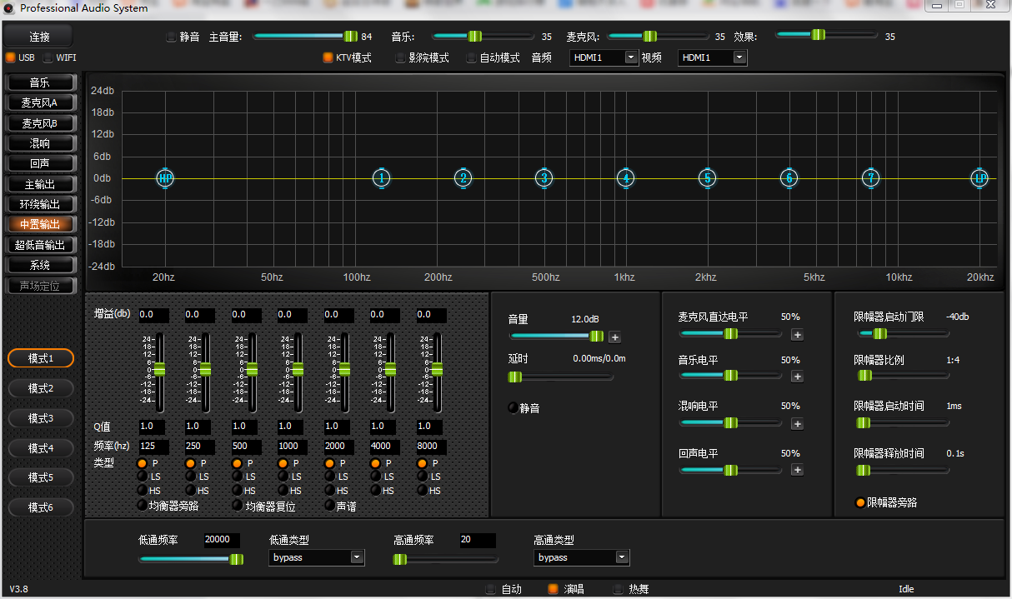Choose EQ band node 6 on the graph
The height and width of the screenshot is (599, 1012).
(x=789, y=177)
